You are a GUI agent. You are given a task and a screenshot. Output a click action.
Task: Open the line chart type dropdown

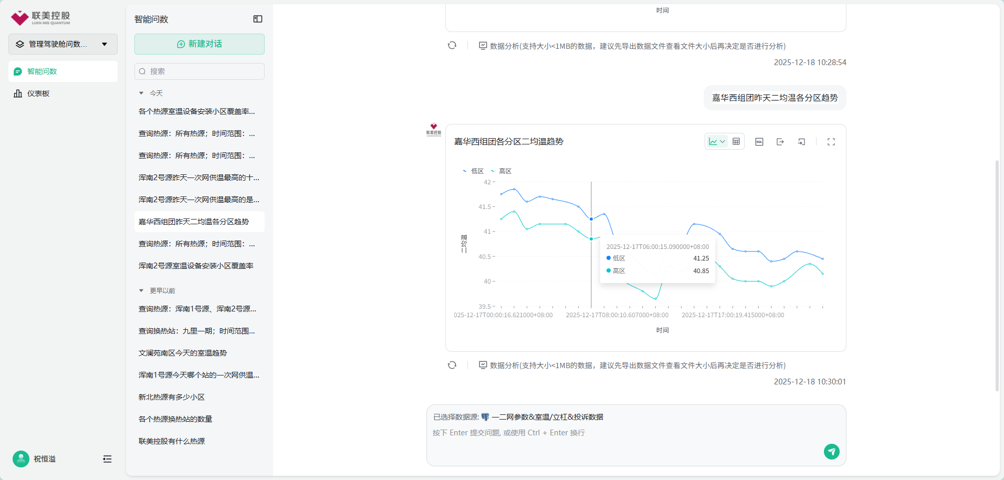[717, 142]
